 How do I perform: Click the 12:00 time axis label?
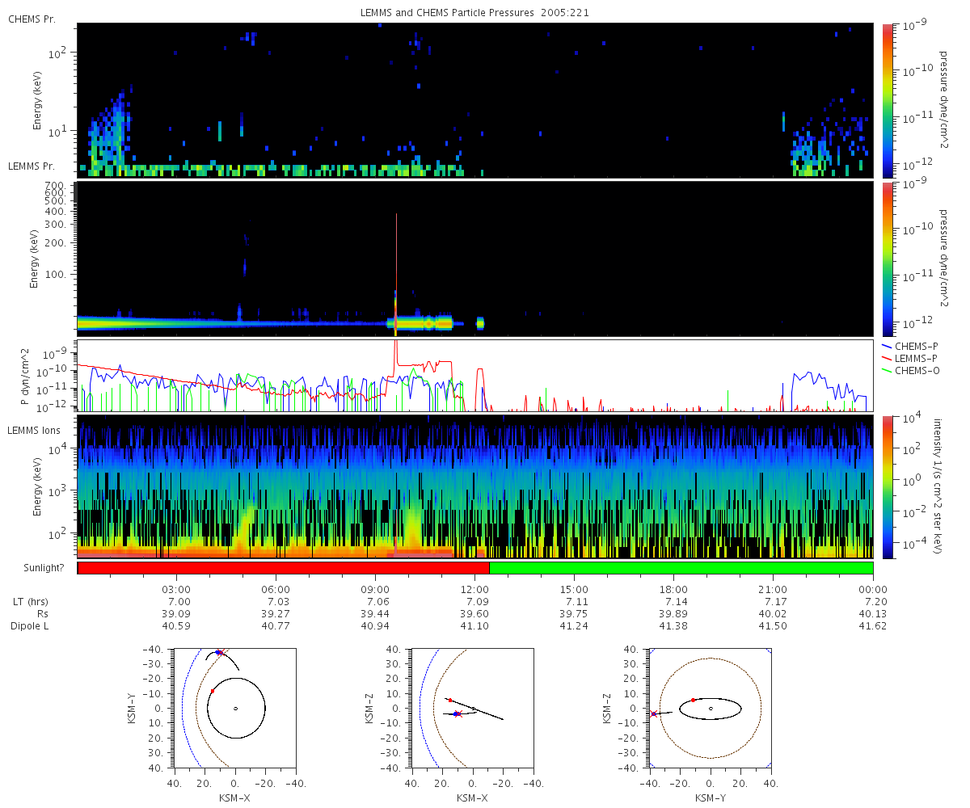[x=475, y=590]
